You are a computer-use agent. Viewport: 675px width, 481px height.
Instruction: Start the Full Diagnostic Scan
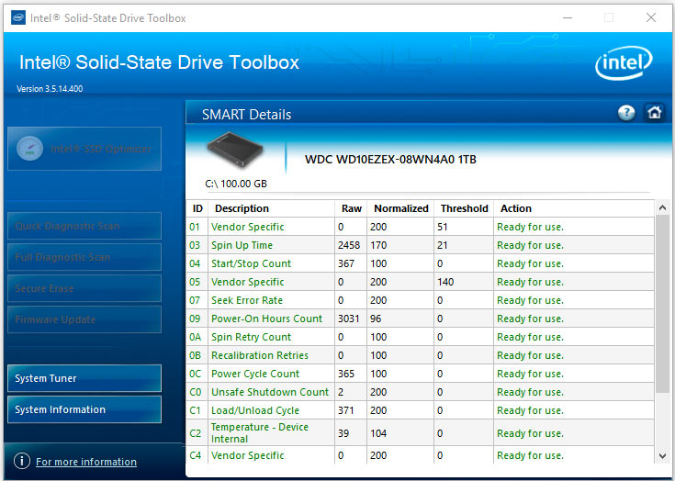(x=84, y=257)
